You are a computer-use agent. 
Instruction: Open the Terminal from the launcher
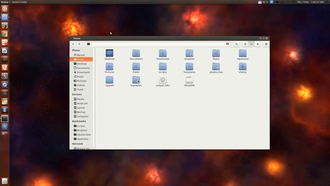[5, 118]
